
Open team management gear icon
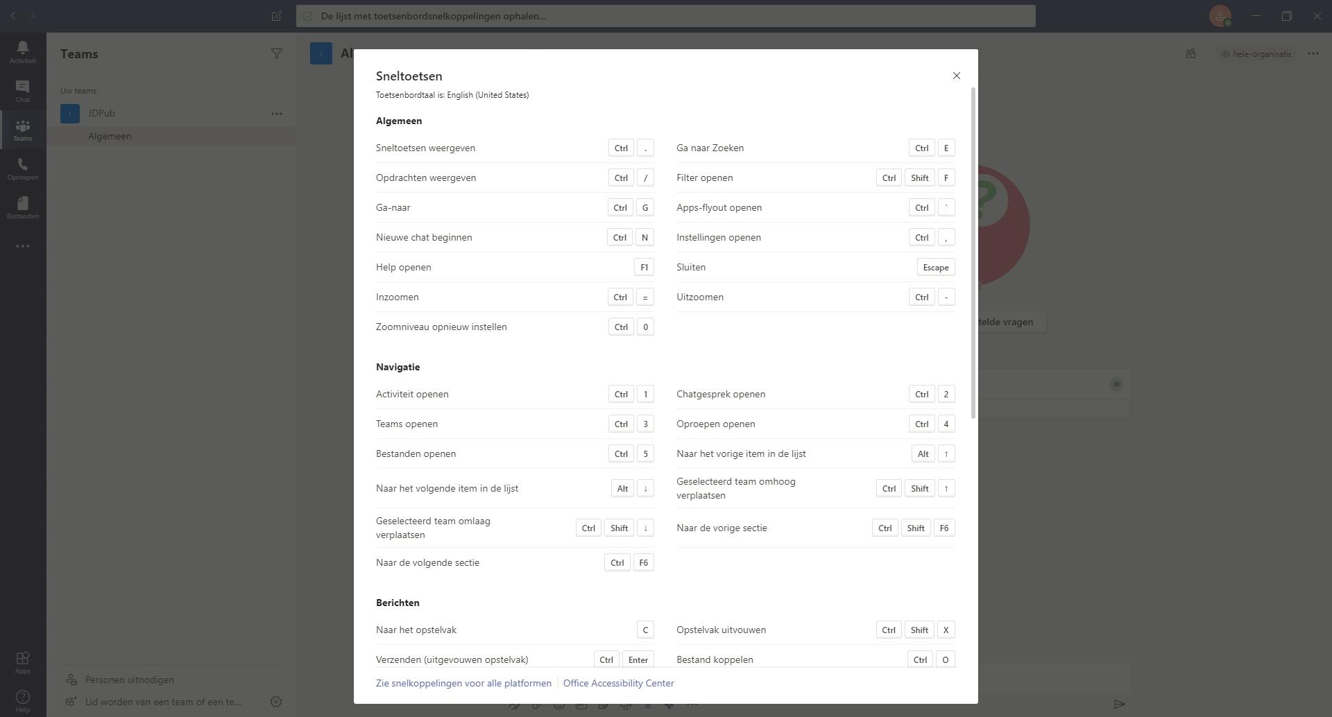click(276, 702)
